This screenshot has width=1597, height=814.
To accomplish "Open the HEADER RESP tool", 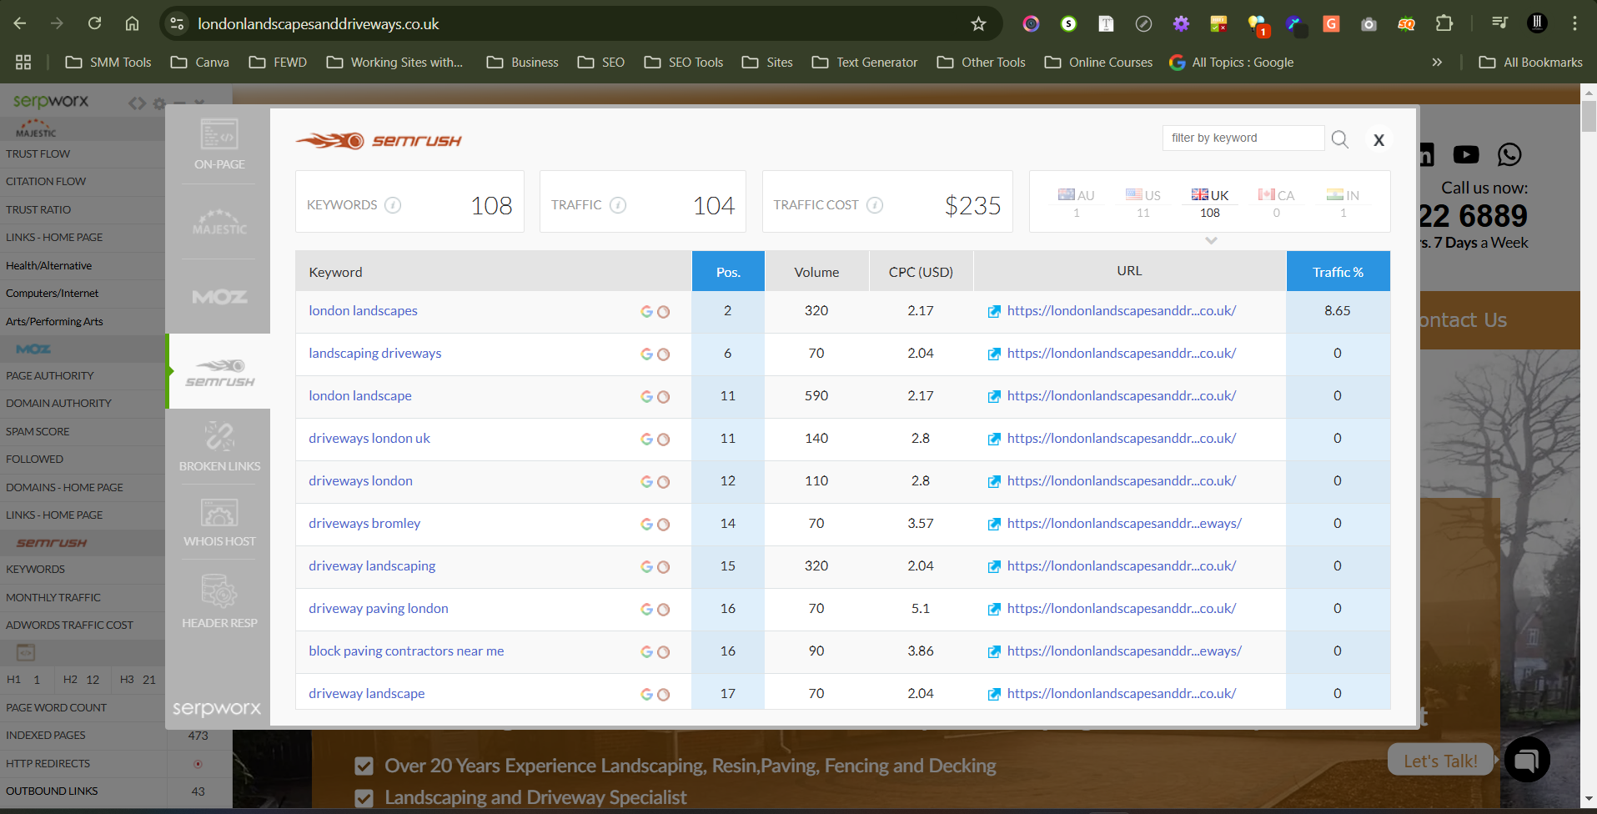I will pos(219,600).
